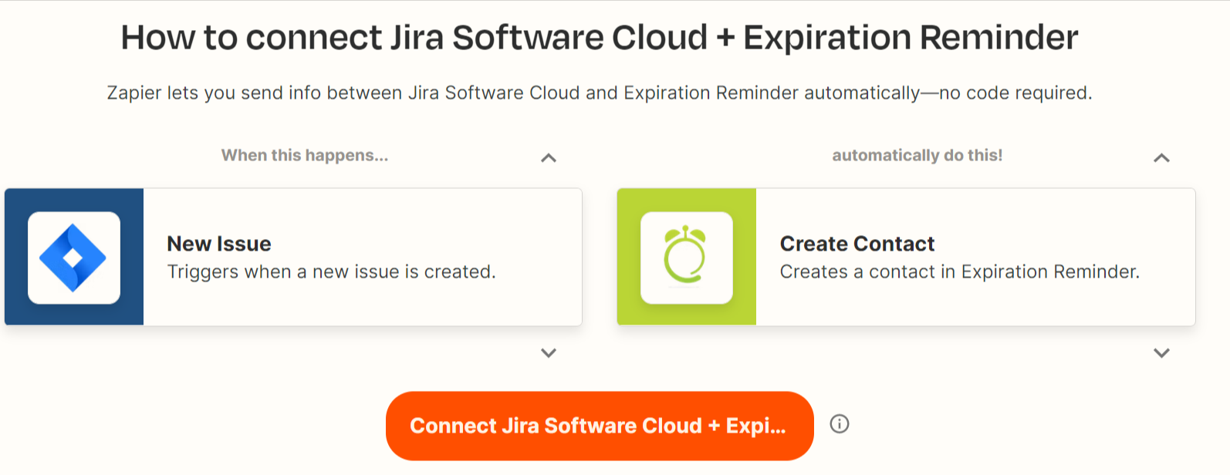The width and height of the screenshot is (1230, 475).
Task: Click the page heading about connecting apps
Action: click(x=600, y=36)
